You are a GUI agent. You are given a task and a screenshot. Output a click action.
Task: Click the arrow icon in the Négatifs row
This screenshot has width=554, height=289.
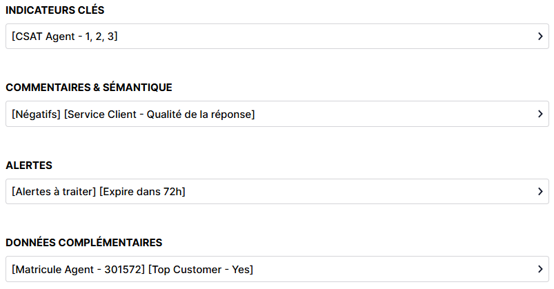coord(540,114)
